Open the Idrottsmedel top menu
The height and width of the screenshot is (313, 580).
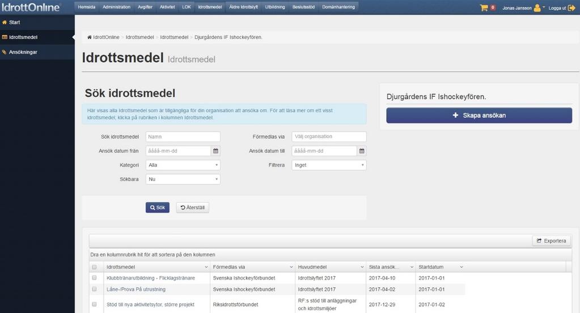tap(210, 7)
